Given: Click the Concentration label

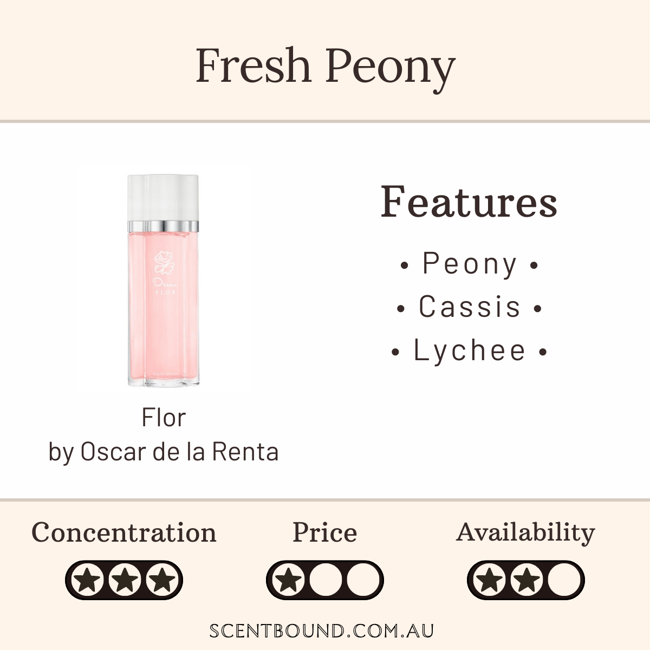Looking at the screenshot, I should 124,532.
